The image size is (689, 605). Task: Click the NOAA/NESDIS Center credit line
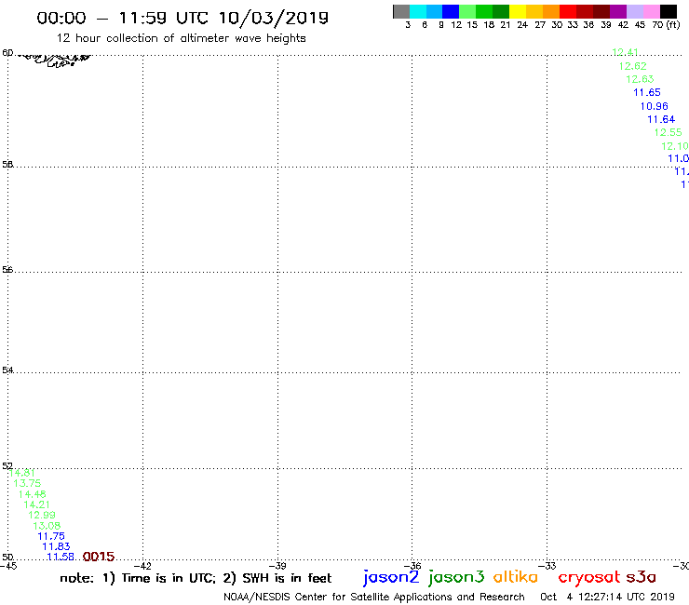coord(374,597)
